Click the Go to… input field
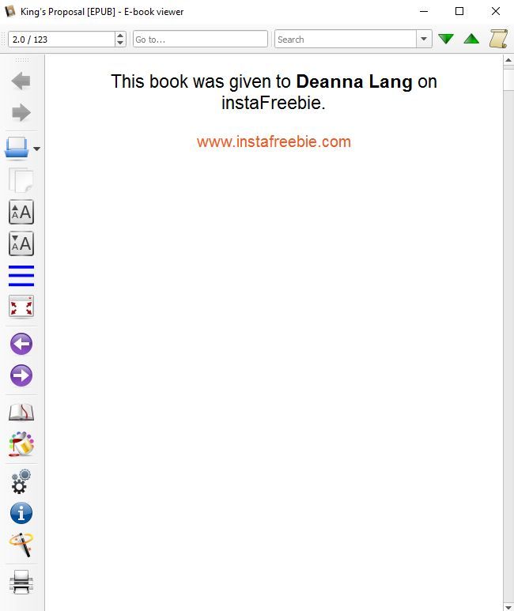The width and height of the screenshot is (514, 611). click(200, 40)
